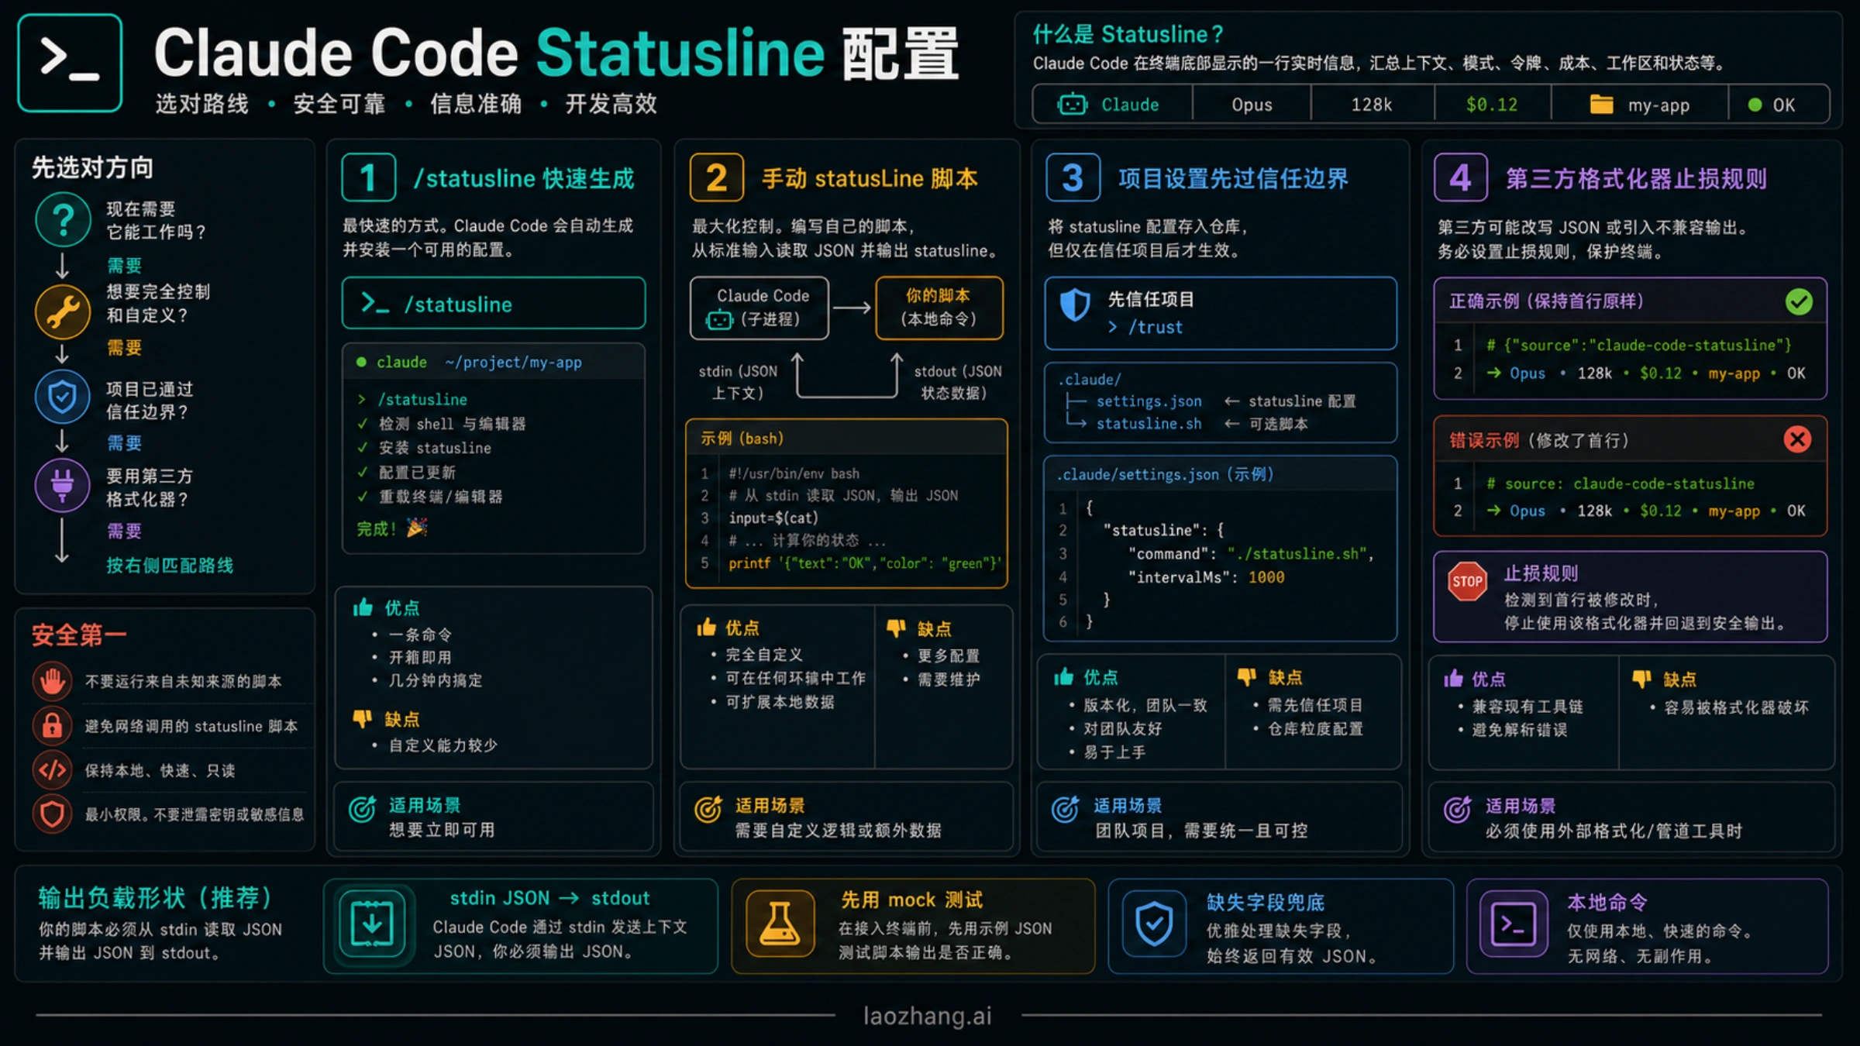
Task: Click the teal question mark circle icon
Action: click(63, 220)
